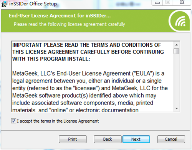The image size is (192, 150).
Task: Click the disabled maximize button
Action: (168, 2)
